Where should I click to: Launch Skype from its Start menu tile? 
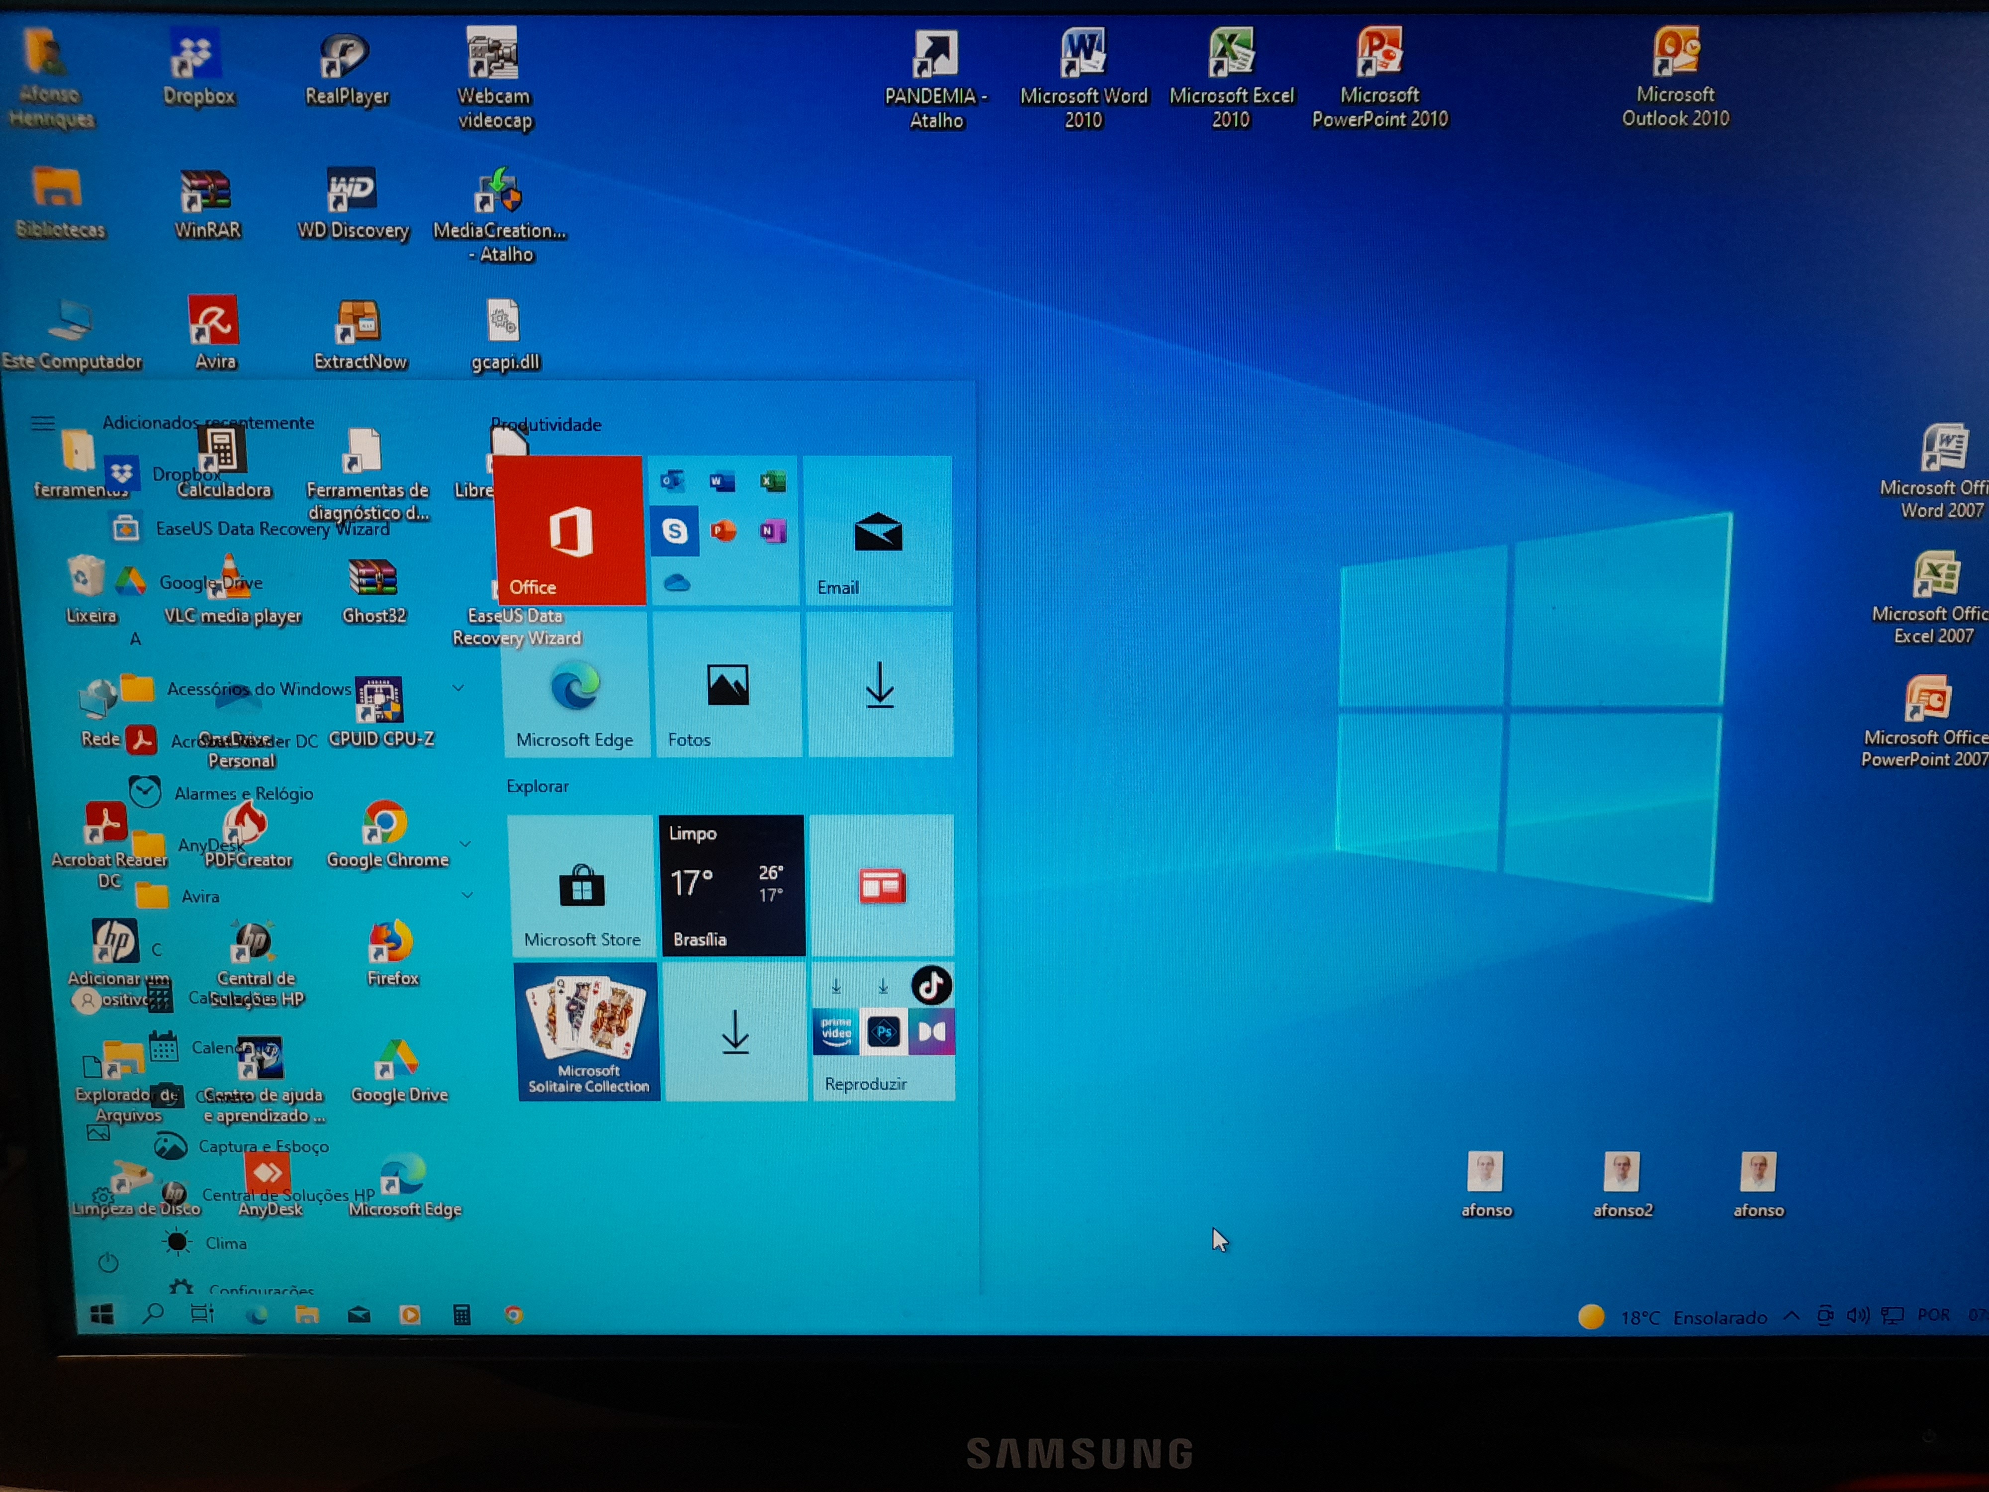(x=675, y=532)
